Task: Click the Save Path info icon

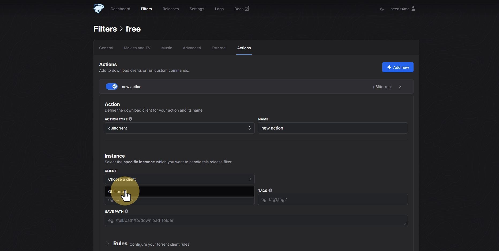Action: (x=126, y=211)
